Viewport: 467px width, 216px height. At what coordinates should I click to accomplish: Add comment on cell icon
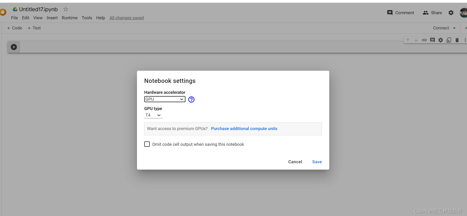pos(433,40)
